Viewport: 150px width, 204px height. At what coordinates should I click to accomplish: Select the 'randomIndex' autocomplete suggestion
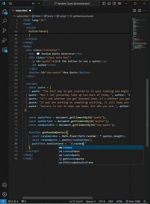tap(101, 151)
